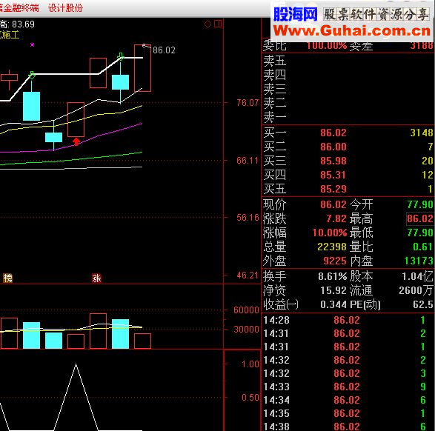
Task: Select the 卖五 order row label
Action: pyautogui.click(x=275, y=61)
